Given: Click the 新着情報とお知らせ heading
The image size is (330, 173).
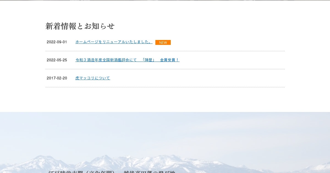Looking at the screenshot, I should (80, 26).
